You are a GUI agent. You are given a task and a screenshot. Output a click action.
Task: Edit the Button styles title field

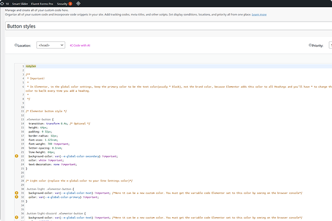point(166,26)
